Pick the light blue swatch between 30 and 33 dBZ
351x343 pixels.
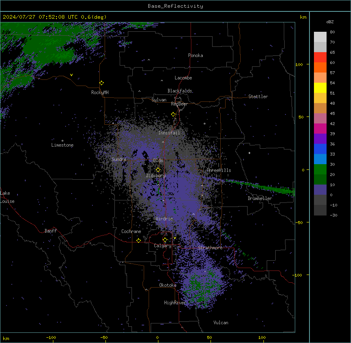pos(320,159)
